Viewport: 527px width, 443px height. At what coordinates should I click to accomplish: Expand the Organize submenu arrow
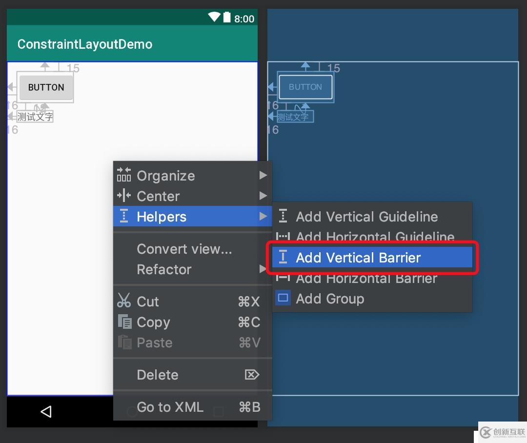[x=263, y=175]
